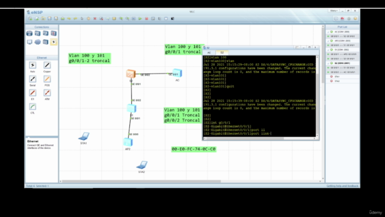Select the restore pointer tool
Screen dimensions: 385x217
point(82,19)
